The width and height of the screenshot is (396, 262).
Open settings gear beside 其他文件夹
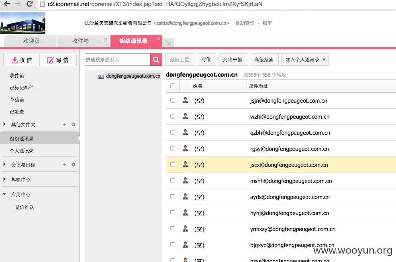(x=73, y=124)
